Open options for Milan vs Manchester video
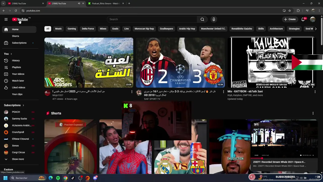 pyautogui.click(x=223, y=92)
